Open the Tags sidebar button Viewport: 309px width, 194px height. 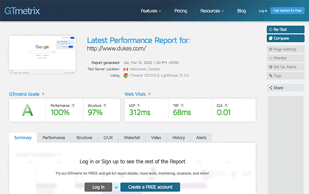[286, 75]
